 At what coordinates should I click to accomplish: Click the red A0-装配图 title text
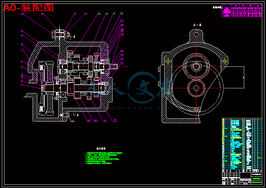coord(28,8)
